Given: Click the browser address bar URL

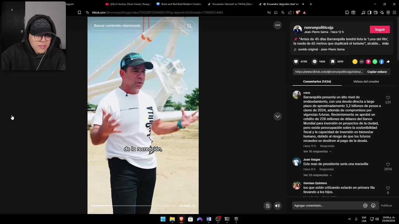Looking at the screenshot, I should [157, 12].
